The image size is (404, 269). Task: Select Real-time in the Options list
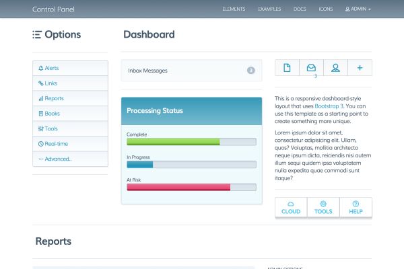[x=70, y=144]
